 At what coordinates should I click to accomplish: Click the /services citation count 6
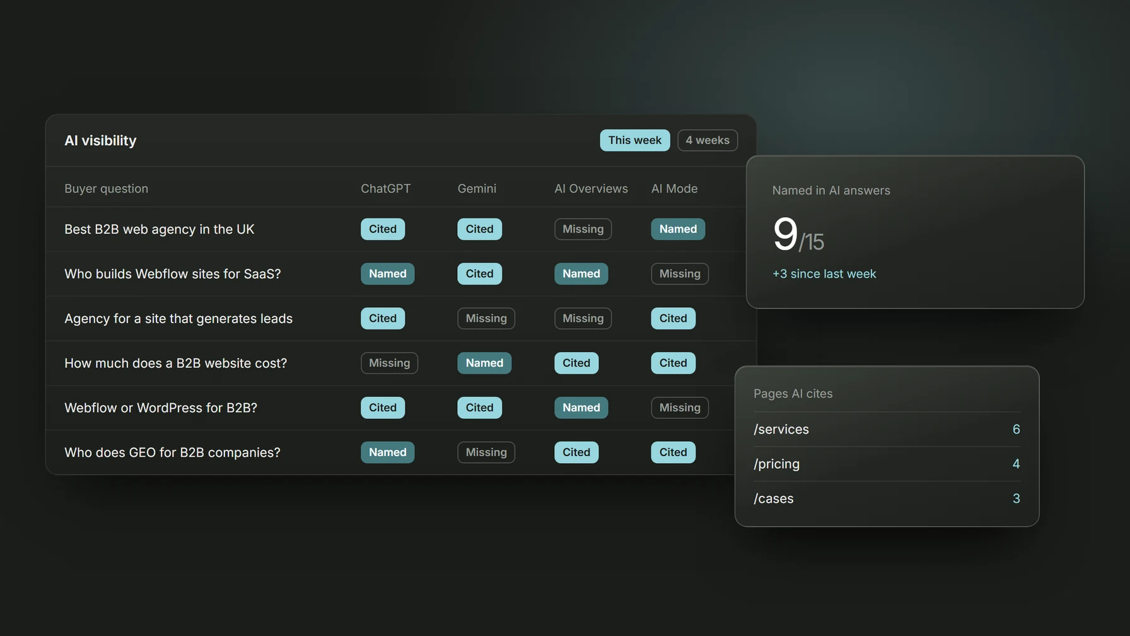click(1016, 429)
